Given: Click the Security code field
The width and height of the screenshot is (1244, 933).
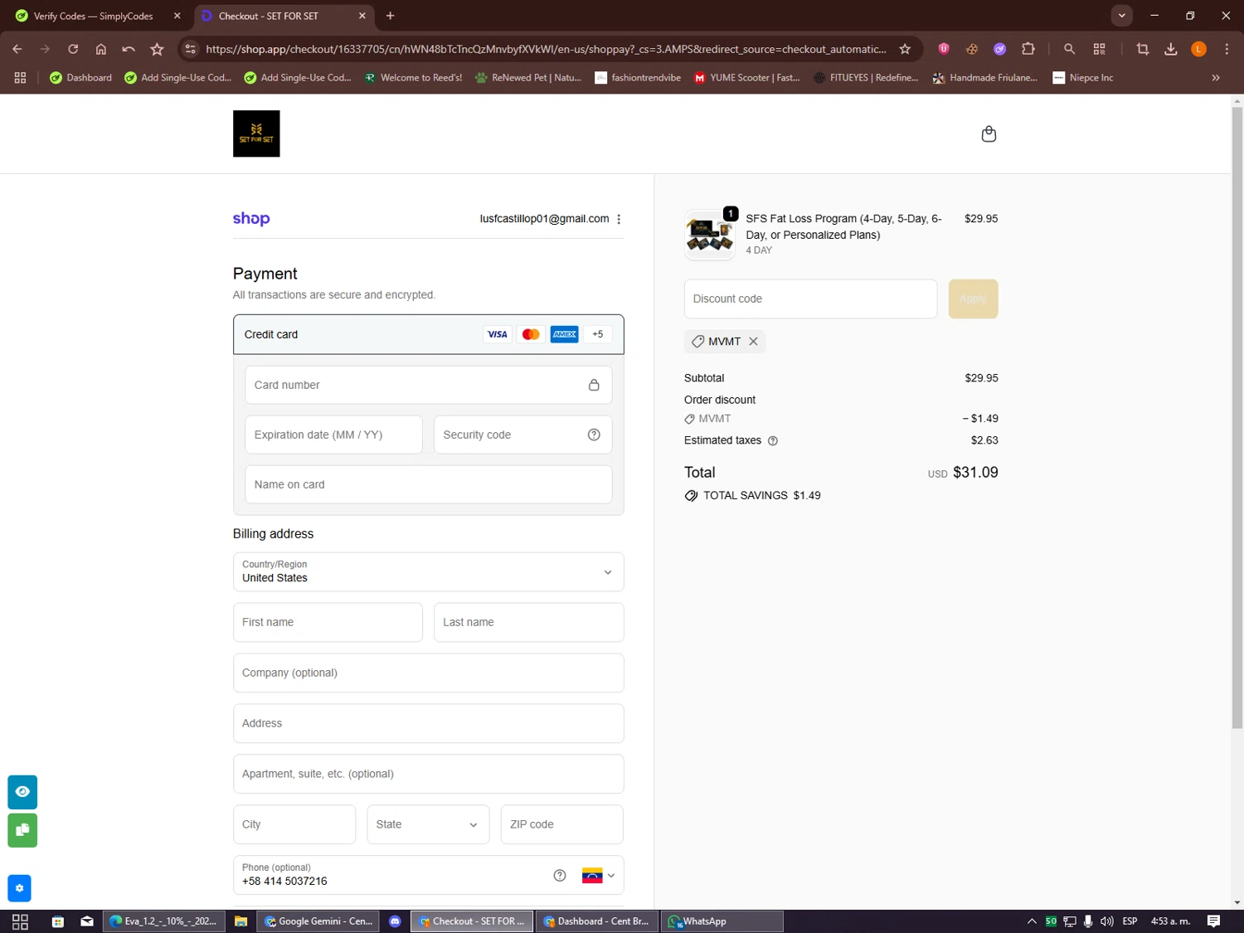Looking at the screenshot, I should pos(522,435).
